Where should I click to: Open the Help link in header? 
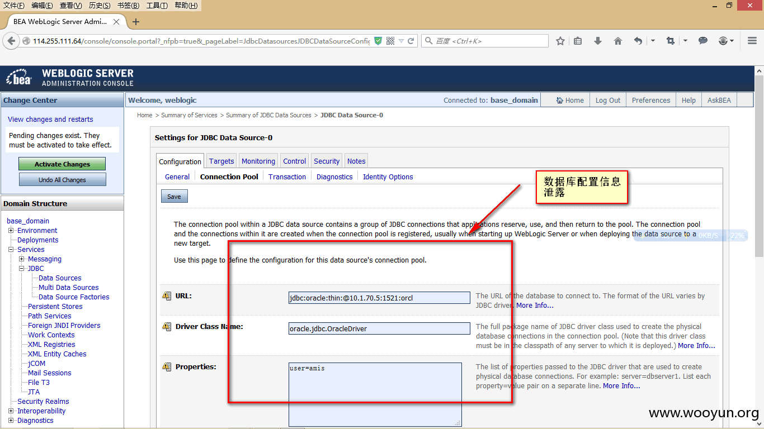pos(688,100)
